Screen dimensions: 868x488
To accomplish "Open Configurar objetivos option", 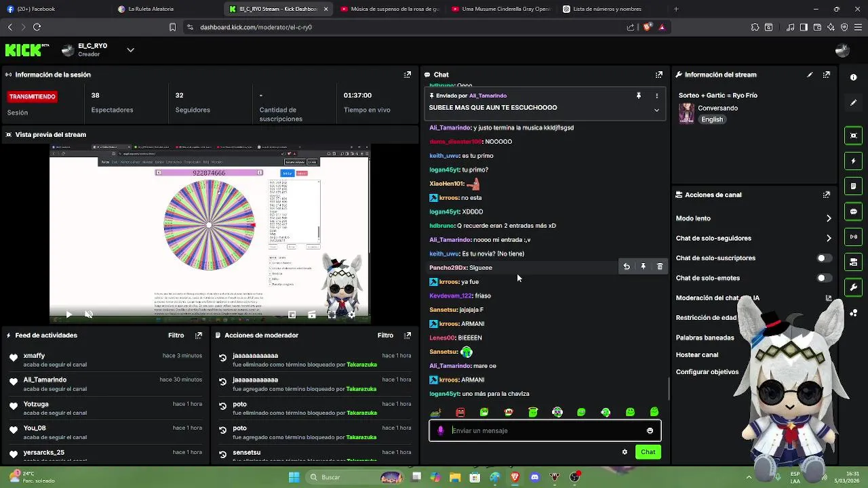I will pyautogui.click(x=707, y=371).
